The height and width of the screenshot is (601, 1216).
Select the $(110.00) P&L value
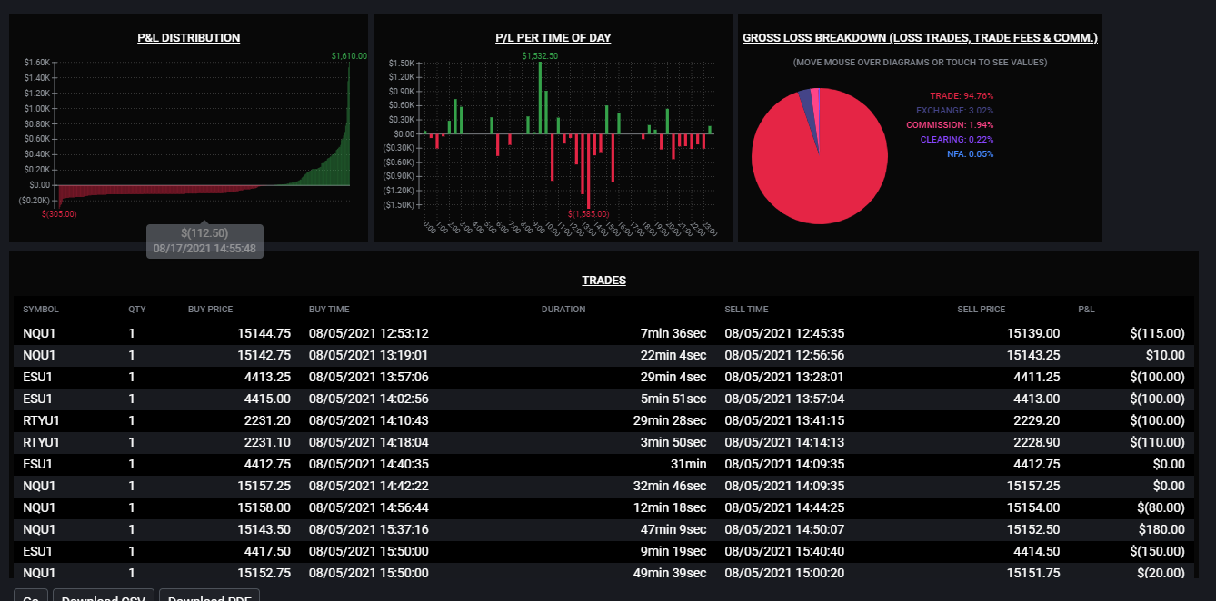click(x=1156, y=442)
